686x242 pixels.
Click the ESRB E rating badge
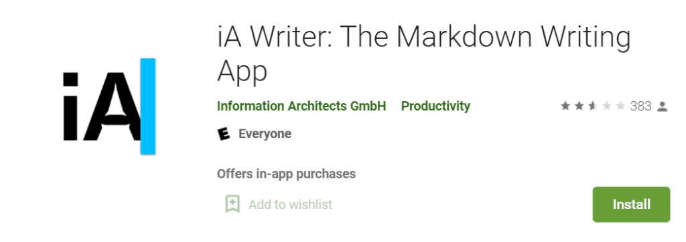click(224, 134)
